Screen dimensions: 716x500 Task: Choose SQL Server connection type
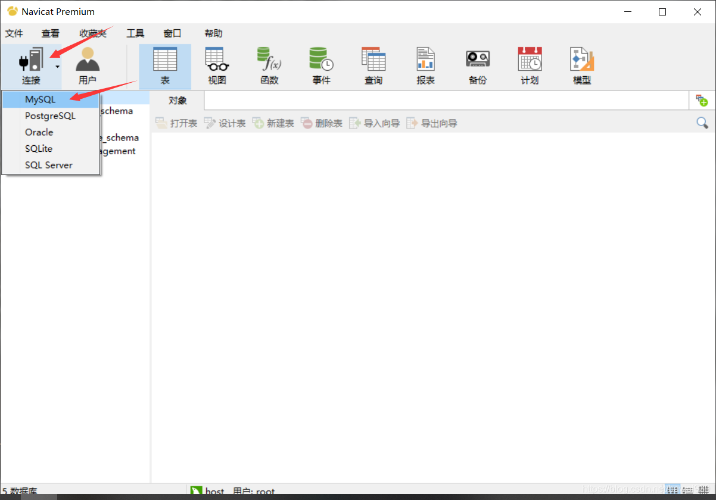(x=51, y=165)
